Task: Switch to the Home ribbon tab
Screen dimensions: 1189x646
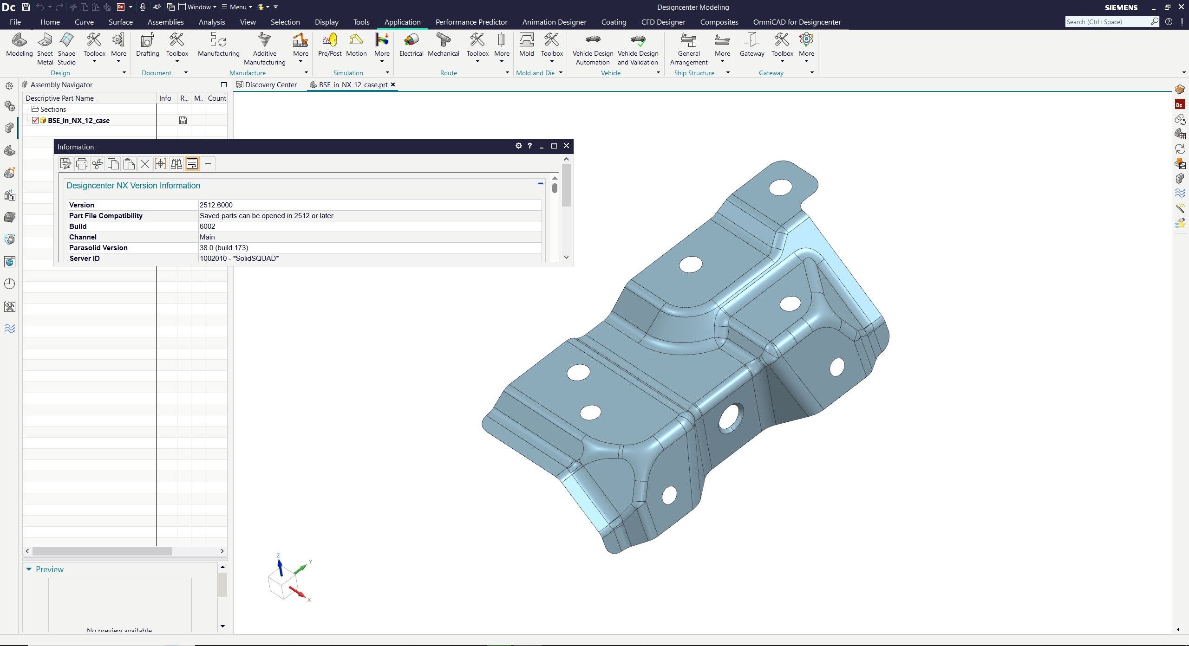Action: 50,22
